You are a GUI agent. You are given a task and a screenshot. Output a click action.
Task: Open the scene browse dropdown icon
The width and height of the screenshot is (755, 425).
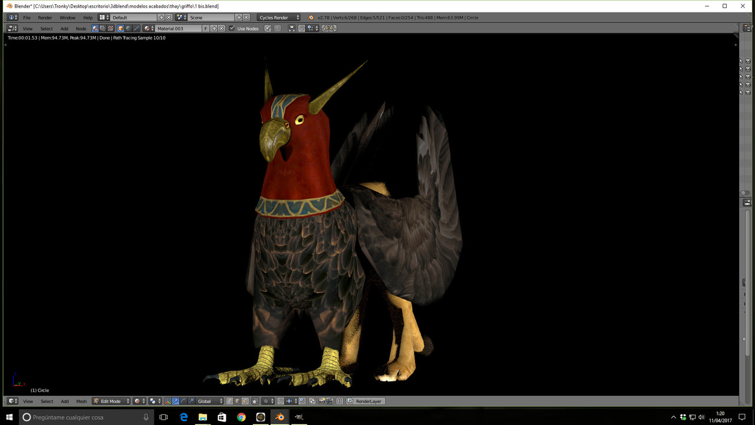pos(181,17)
